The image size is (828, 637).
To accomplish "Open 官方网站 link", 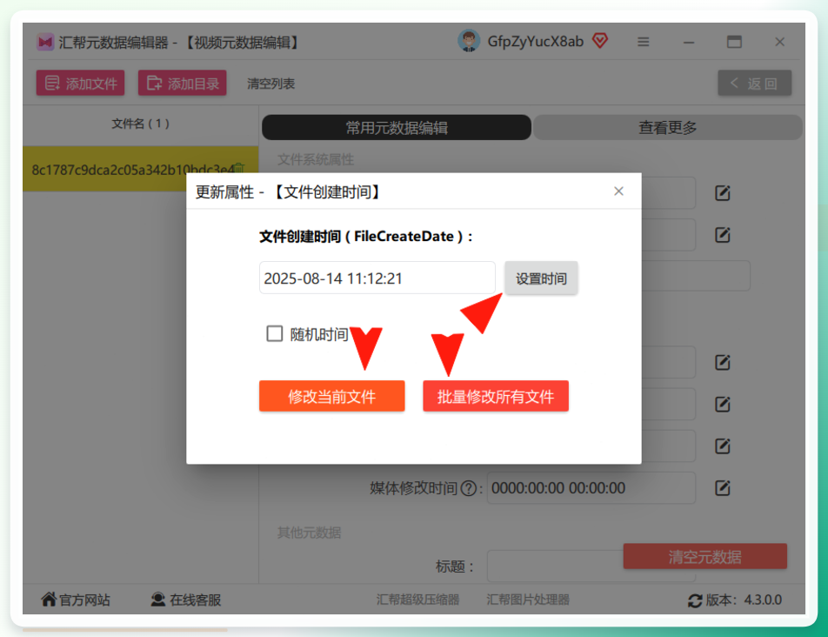I will tap(76, 600).
